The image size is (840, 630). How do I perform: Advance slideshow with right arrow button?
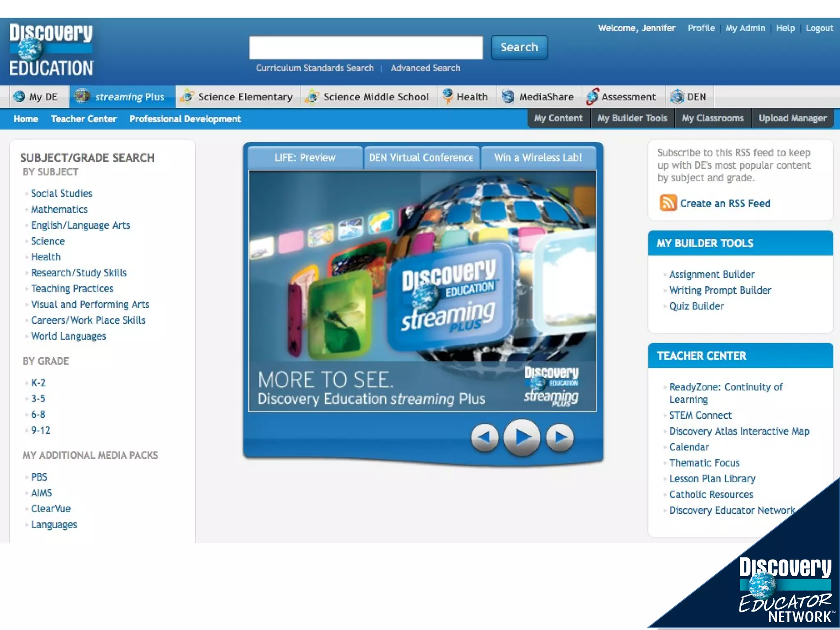(560, 437)
